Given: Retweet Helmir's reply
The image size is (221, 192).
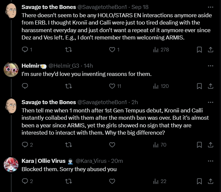Looking at the screenshot, I should tap(68, 86).
